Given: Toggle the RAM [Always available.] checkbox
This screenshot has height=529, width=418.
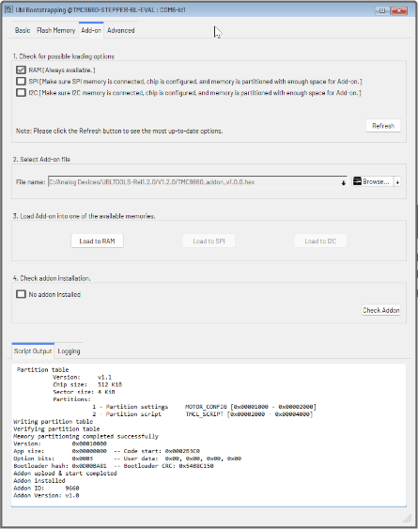Looking at the screenshot, I should tap(21, 70).
